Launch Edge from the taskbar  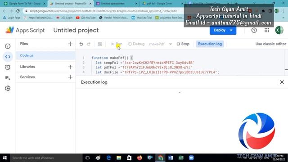108,158
